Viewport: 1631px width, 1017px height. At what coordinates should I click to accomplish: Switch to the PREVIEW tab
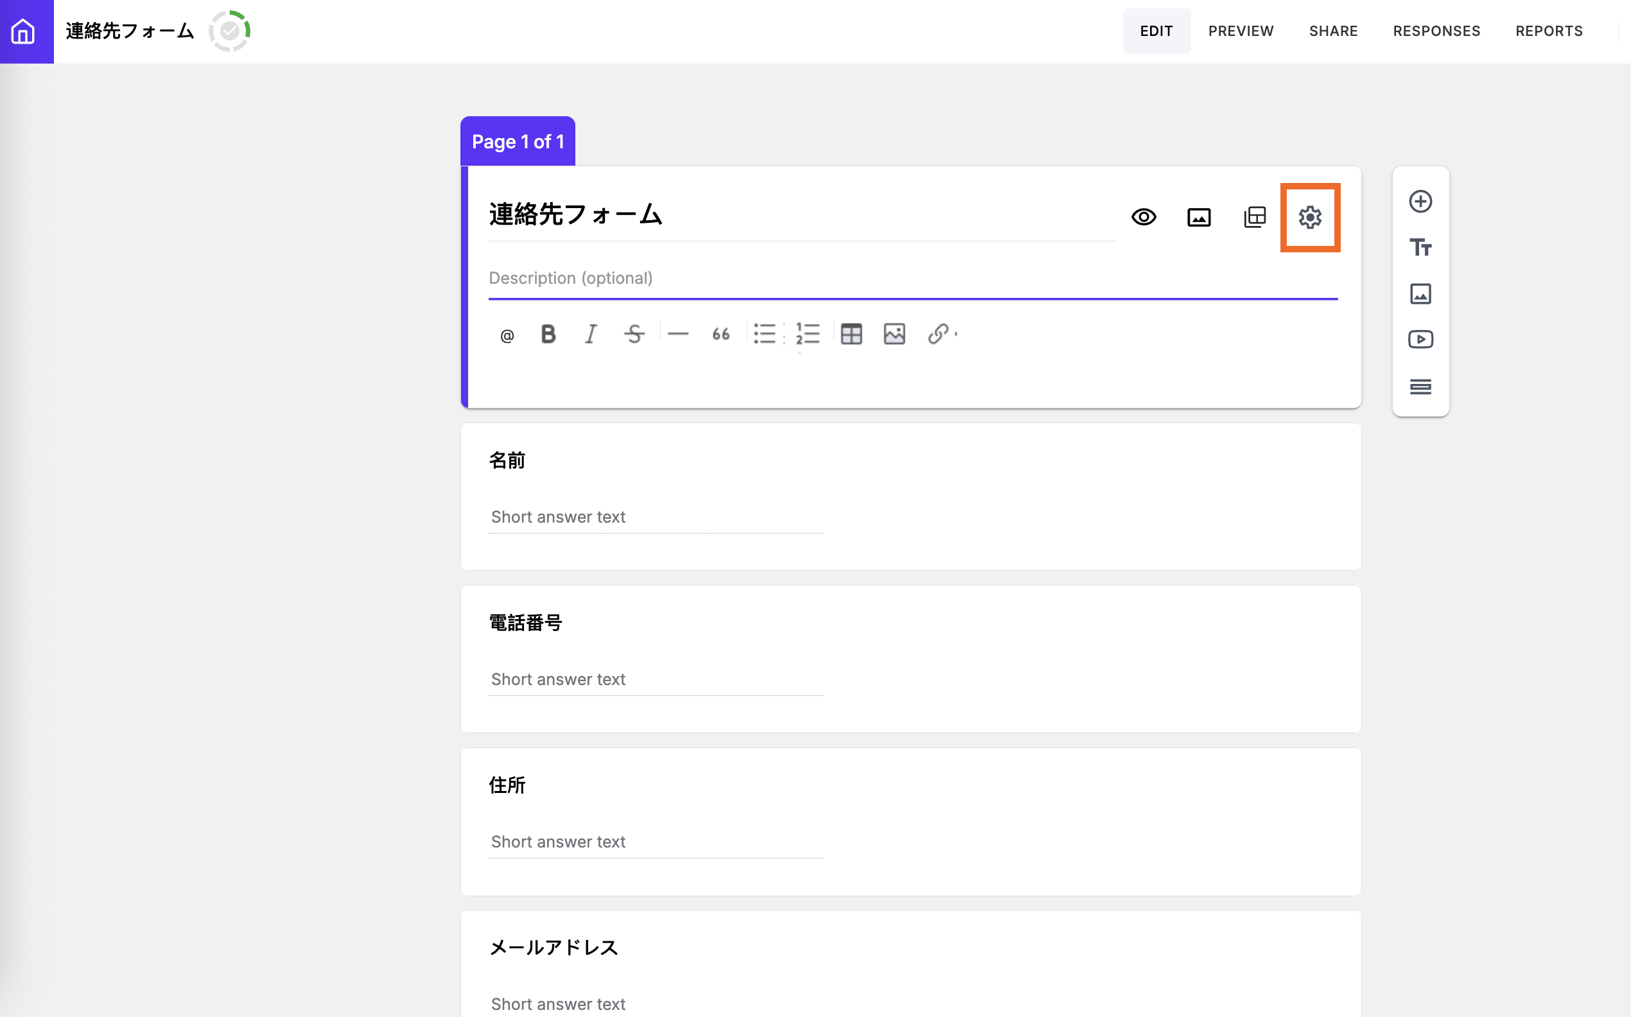(x=1241, y=30)
